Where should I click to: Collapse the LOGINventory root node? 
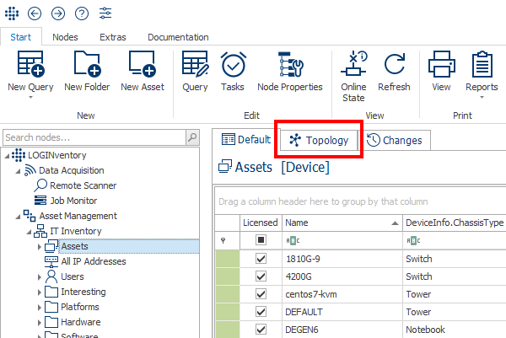click(7, 156)
